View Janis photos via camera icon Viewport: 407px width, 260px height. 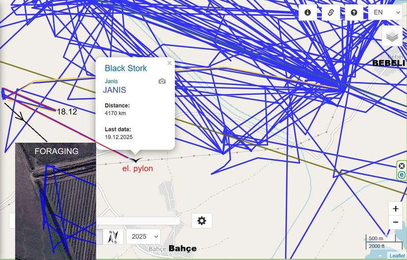tap(162, 81)
